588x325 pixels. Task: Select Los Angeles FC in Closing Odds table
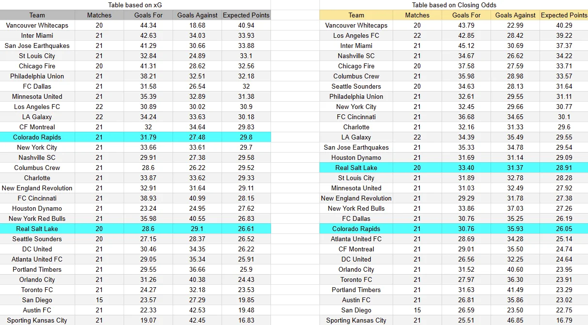point(356,35)
